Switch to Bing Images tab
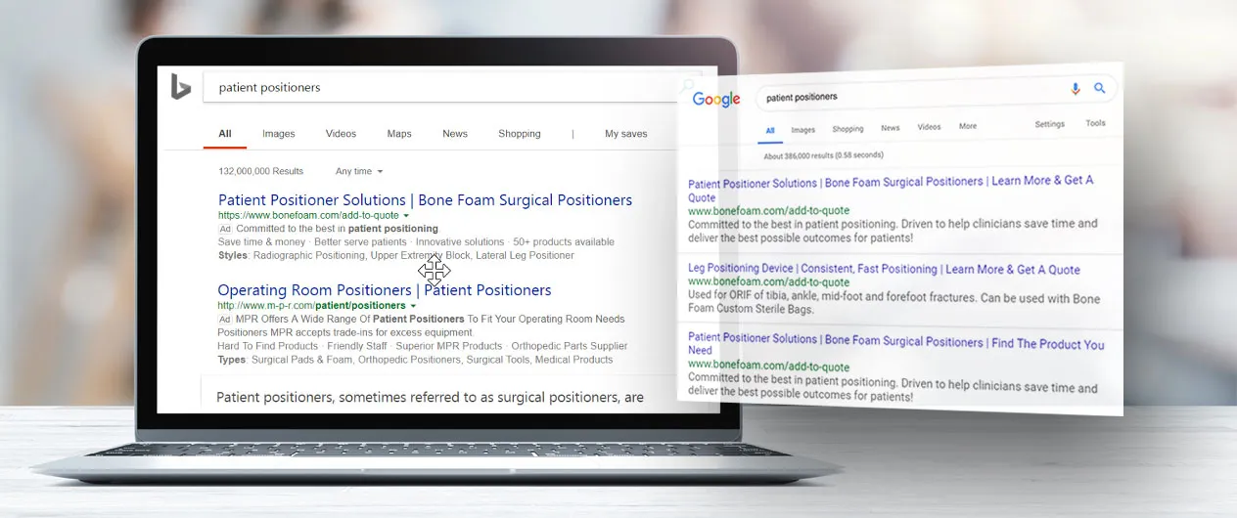1237x518 pixels. click(x=279, y=134)
